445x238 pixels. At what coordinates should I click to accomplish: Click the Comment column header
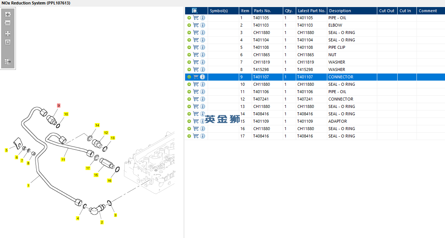tap(431, 11)
